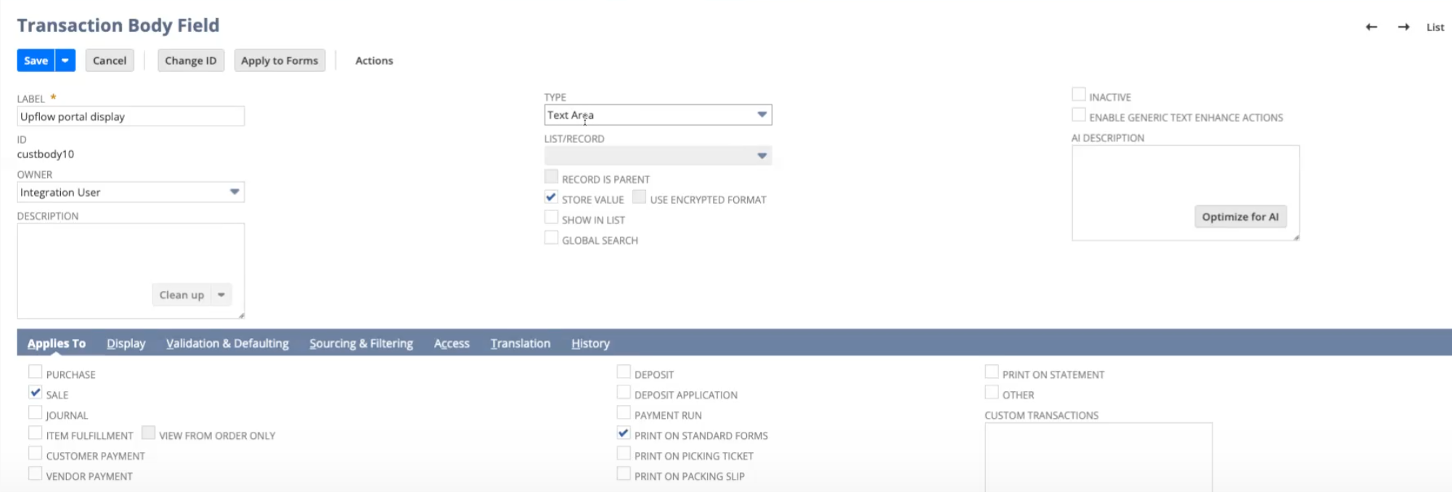Open the List/Record dropdown

(658, 155)
